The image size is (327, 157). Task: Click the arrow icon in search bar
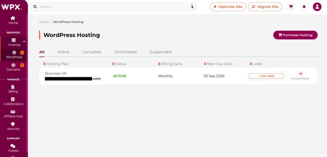click(192, 7)
